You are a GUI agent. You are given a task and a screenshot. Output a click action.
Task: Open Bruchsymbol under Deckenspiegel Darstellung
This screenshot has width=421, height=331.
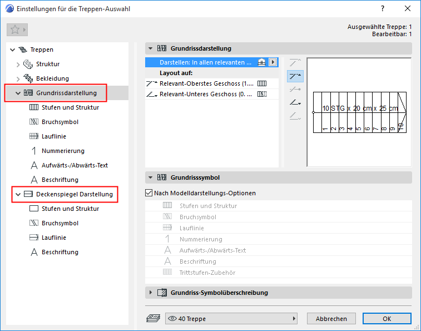[60, 223]
